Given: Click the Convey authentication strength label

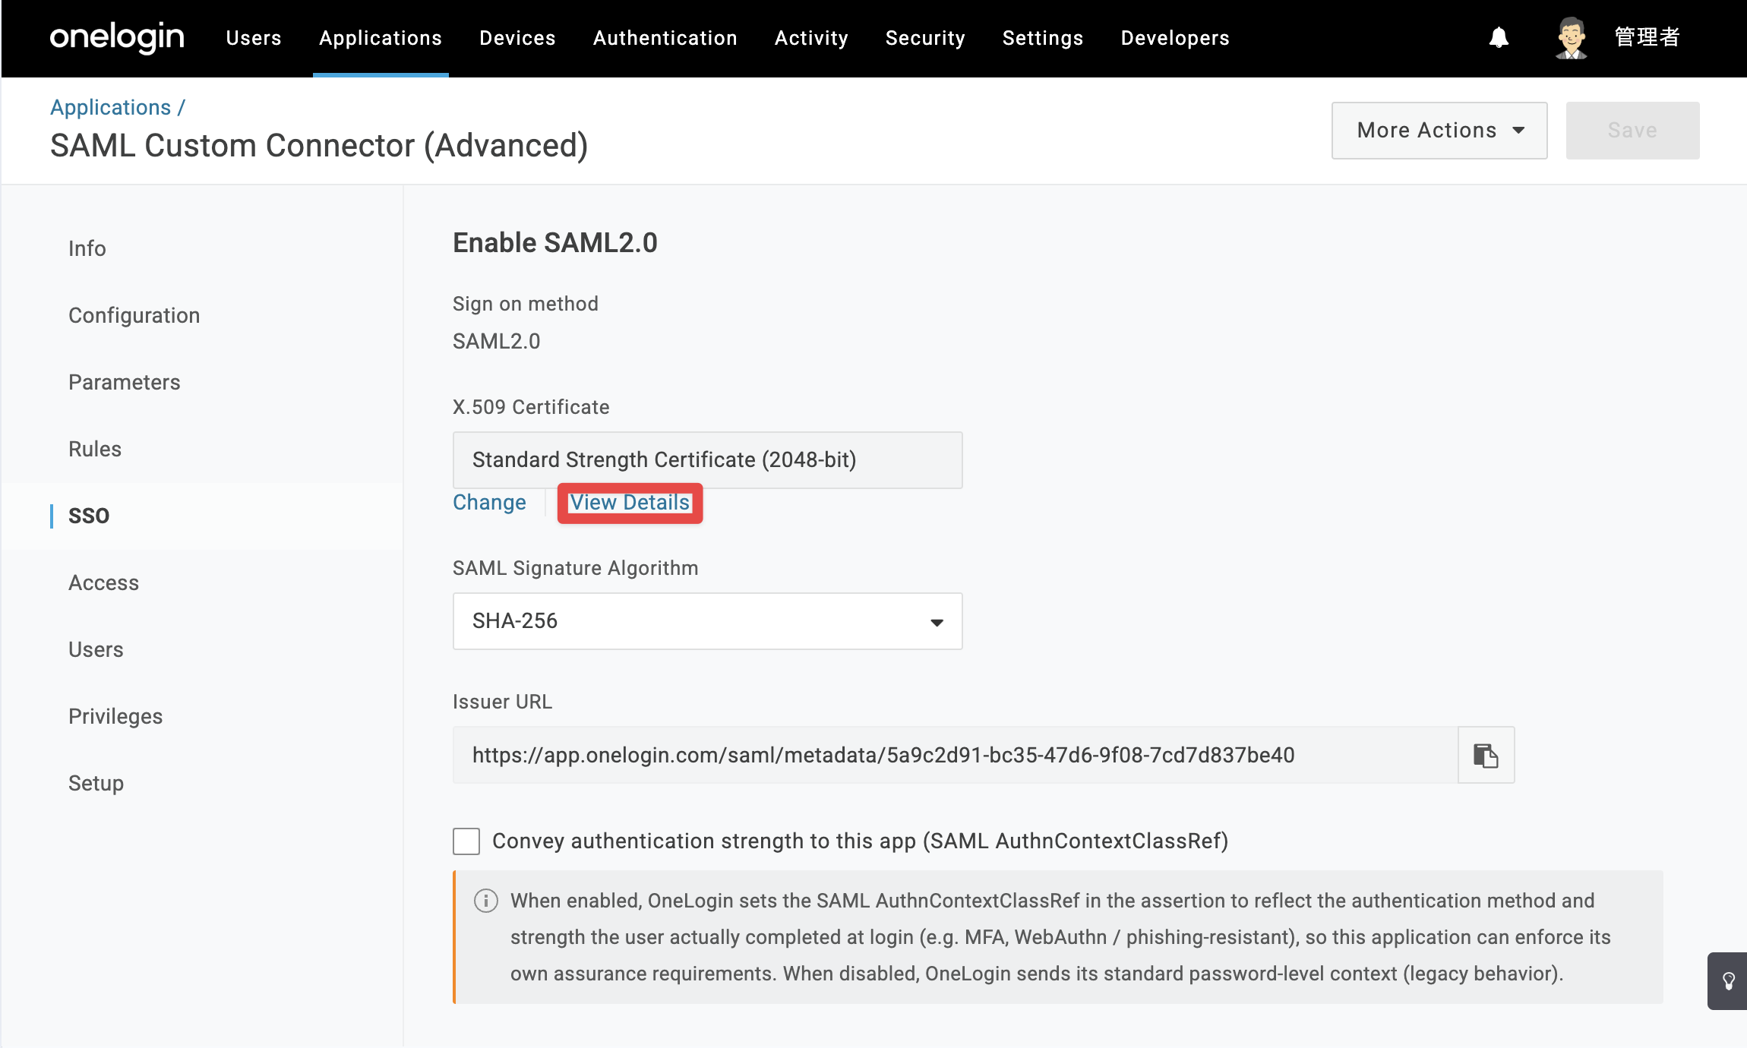Looking at the screenshot, I should pyautogui.click(x=861, y=841).
